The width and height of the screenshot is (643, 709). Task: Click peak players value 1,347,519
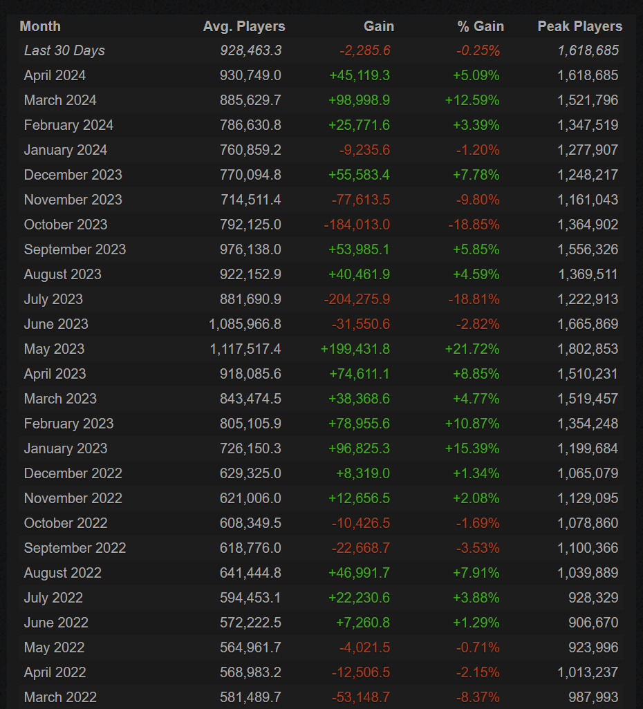pos(588,125)
